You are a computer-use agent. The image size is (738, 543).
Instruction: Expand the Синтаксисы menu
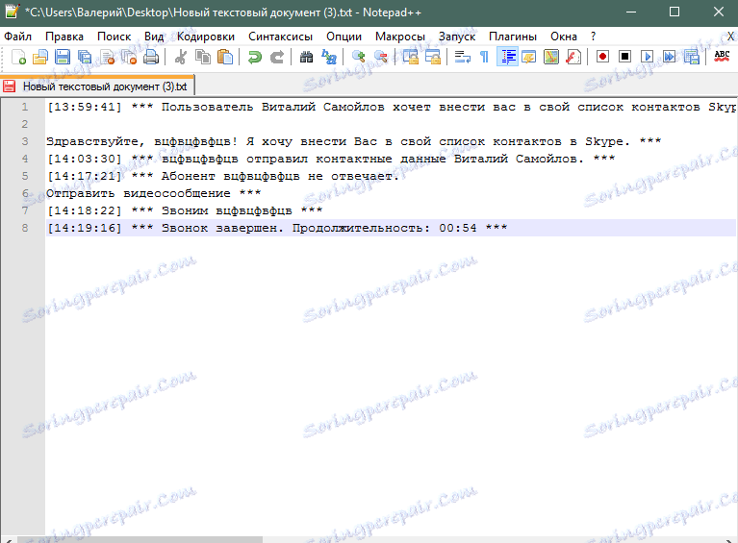point(281,37)
